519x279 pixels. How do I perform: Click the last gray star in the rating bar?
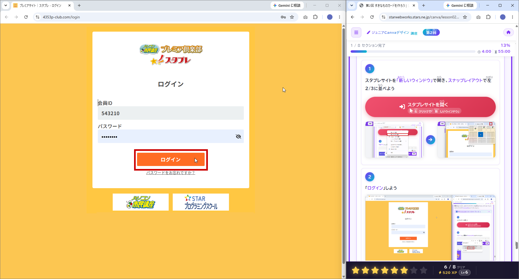click(424, 270)
